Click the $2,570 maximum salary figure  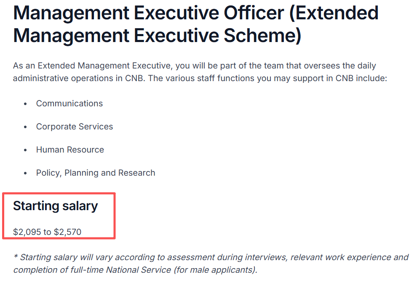(x=67, y=232)
